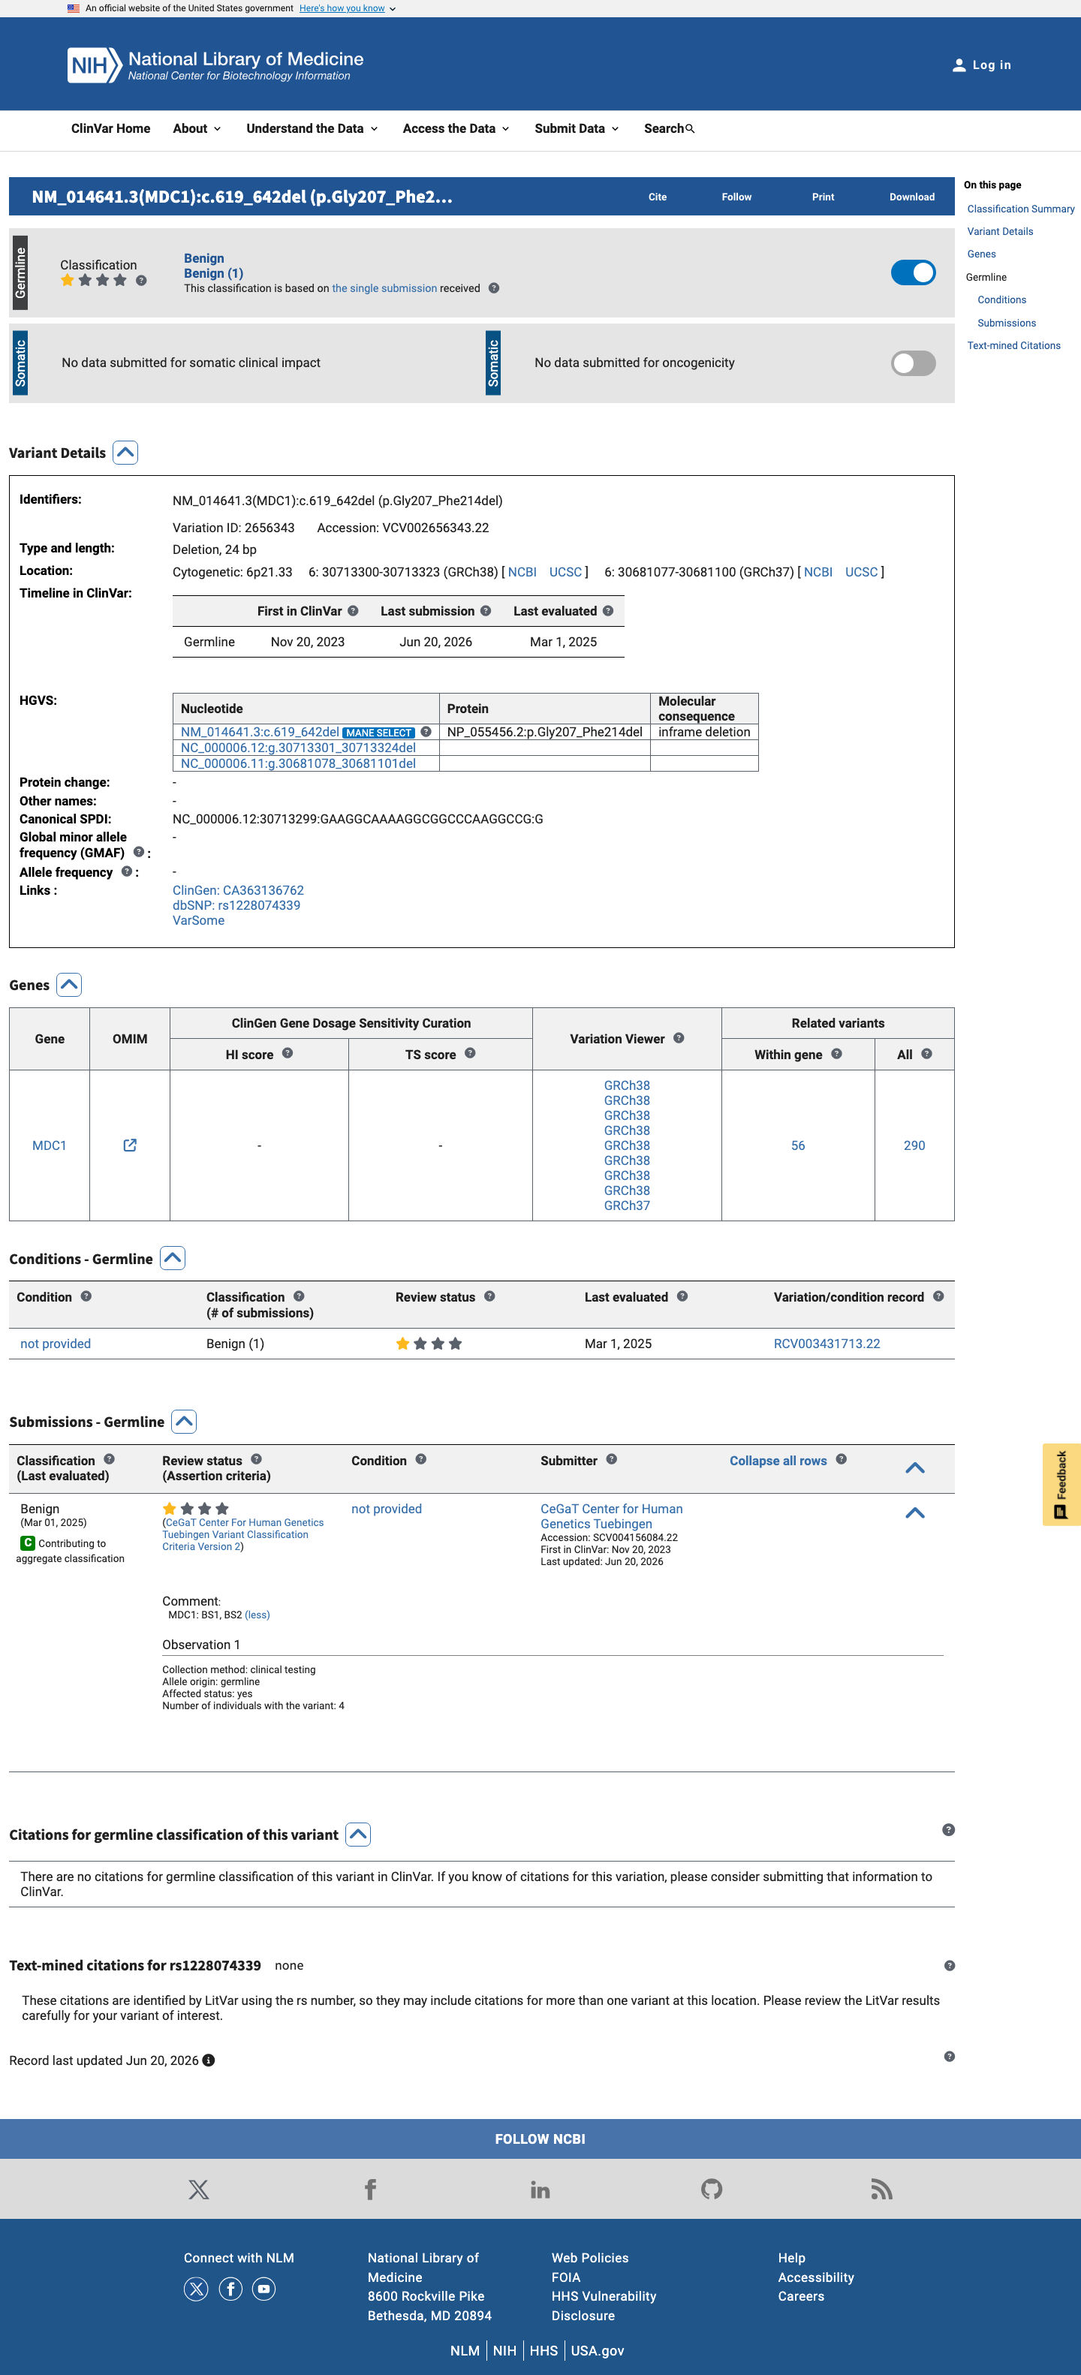Click the Print button
The image size is (1081, 2375).
click(823, 197)
